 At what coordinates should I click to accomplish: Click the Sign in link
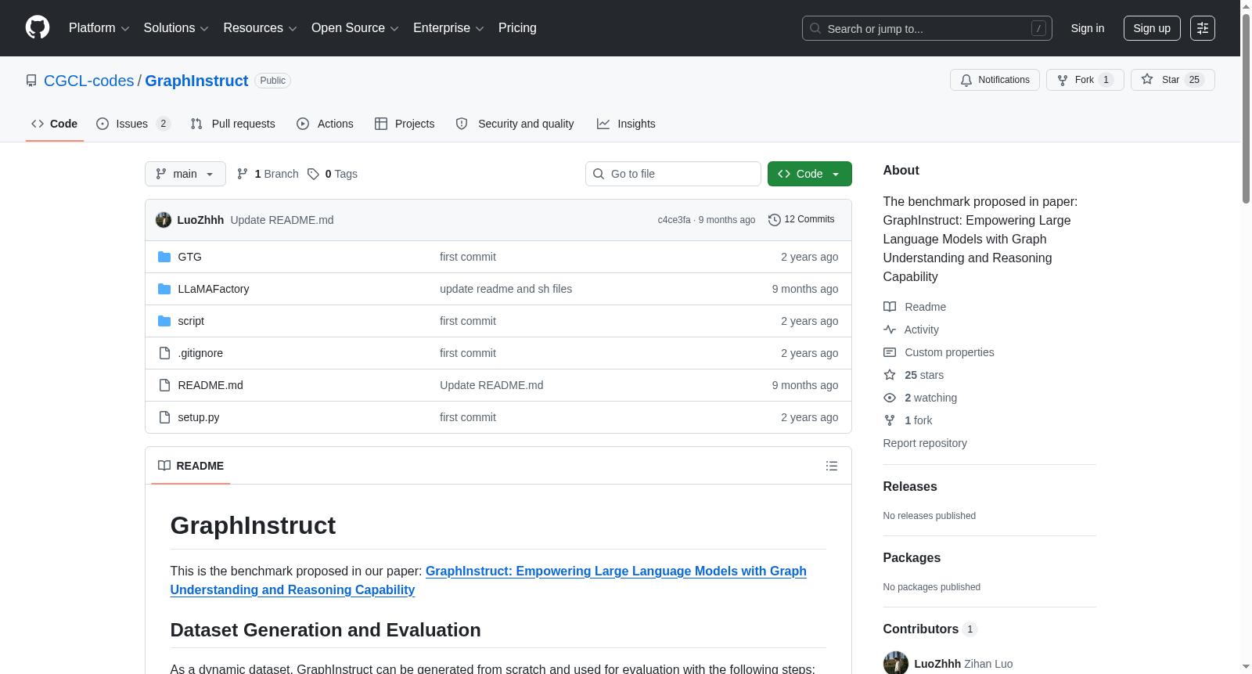click(1088, 28)
